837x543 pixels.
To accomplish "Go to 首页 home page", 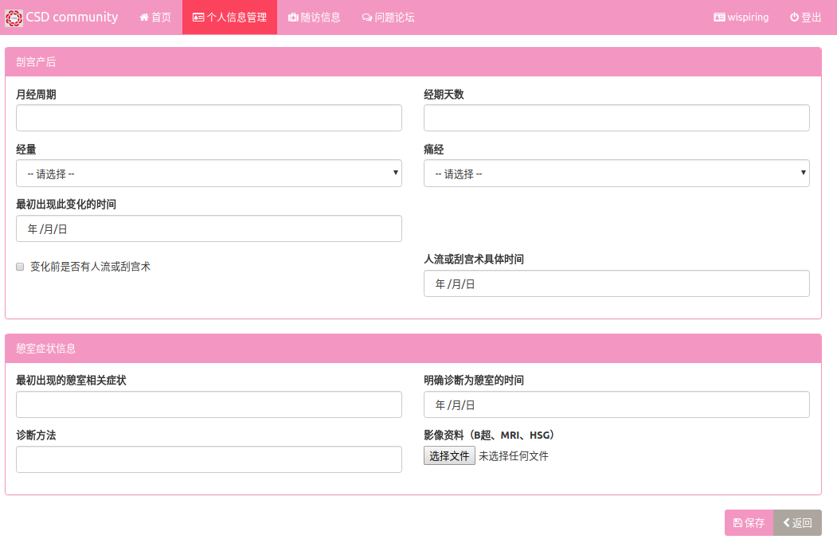I will [155, 18].
